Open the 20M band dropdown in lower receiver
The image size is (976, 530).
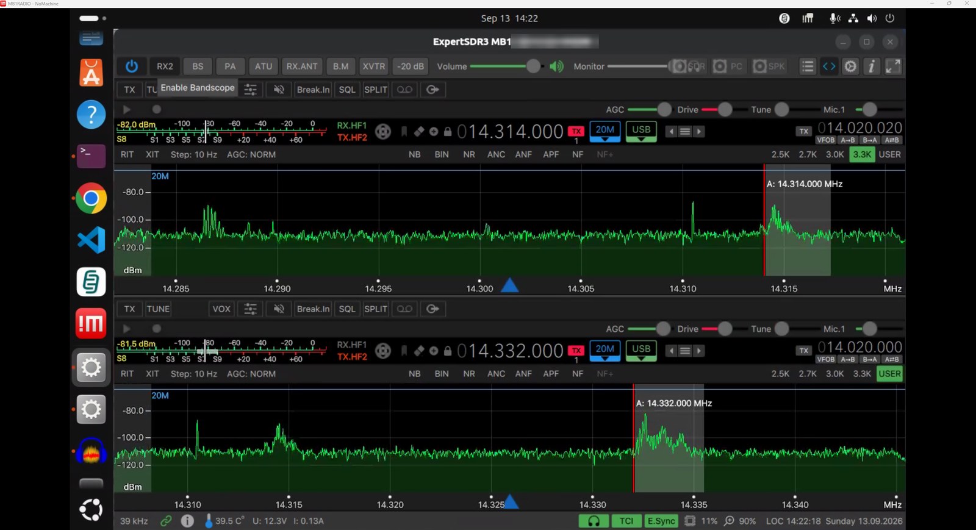point(605,351)
